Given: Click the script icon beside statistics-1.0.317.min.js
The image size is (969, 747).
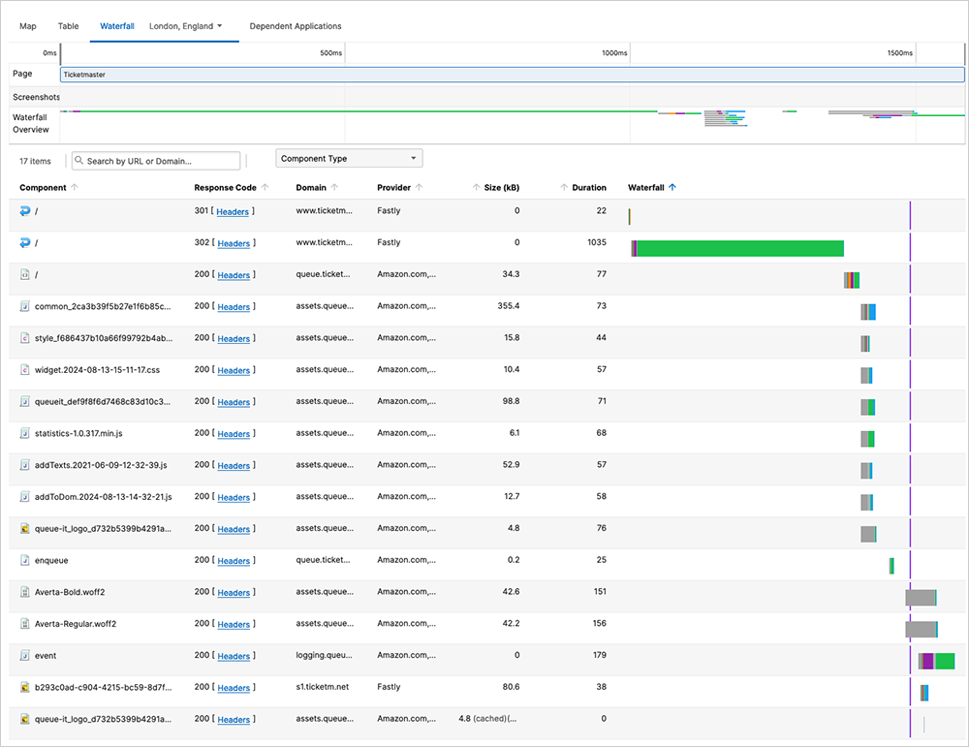Looking at the screenshot, I should coord(25,433).
